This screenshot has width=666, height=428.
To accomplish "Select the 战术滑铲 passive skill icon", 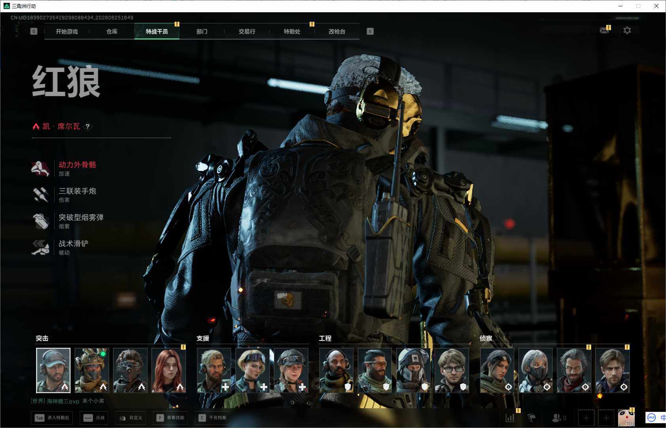I will (x=40, y=247).
